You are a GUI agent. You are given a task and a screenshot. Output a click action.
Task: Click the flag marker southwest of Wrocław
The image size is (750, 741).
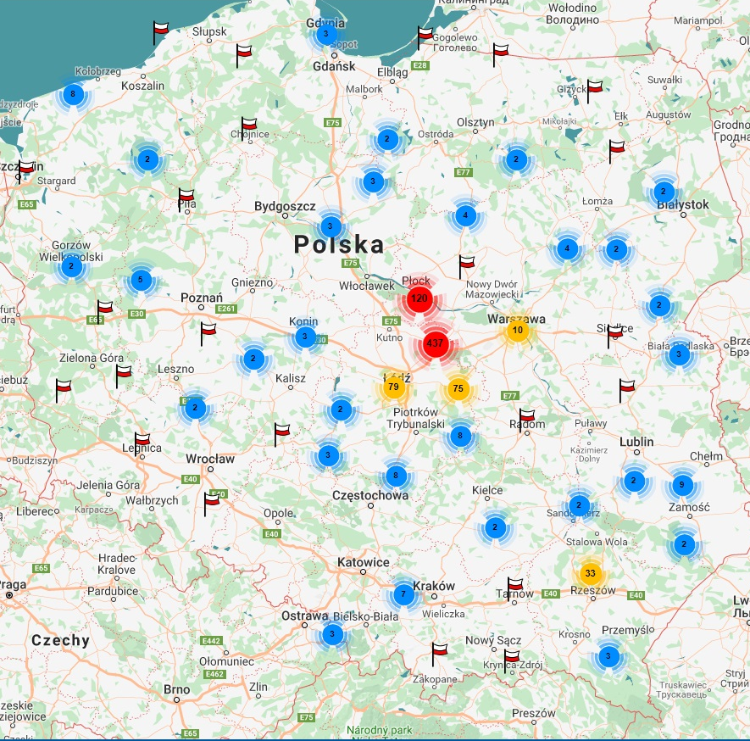[211, 504]
